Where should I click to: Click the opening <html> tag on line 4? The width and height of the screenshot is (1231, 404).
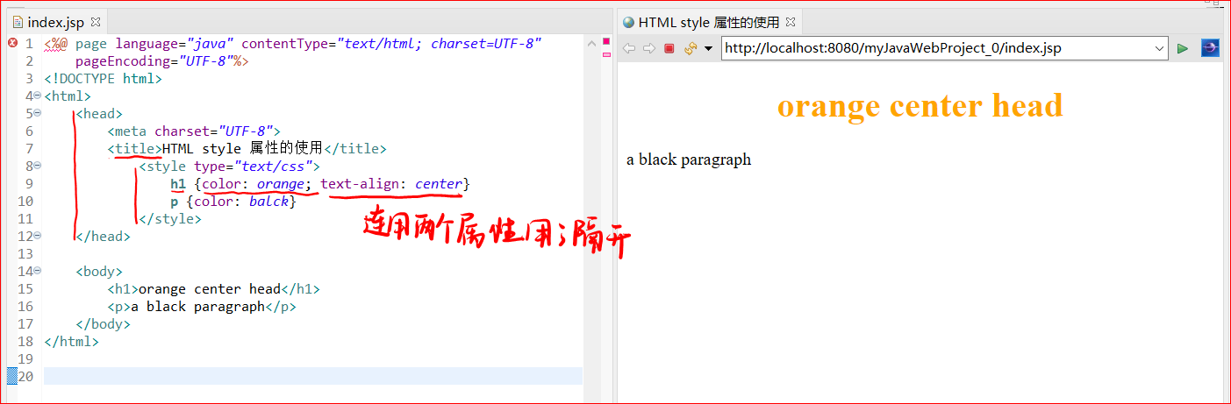coord(68,96)
